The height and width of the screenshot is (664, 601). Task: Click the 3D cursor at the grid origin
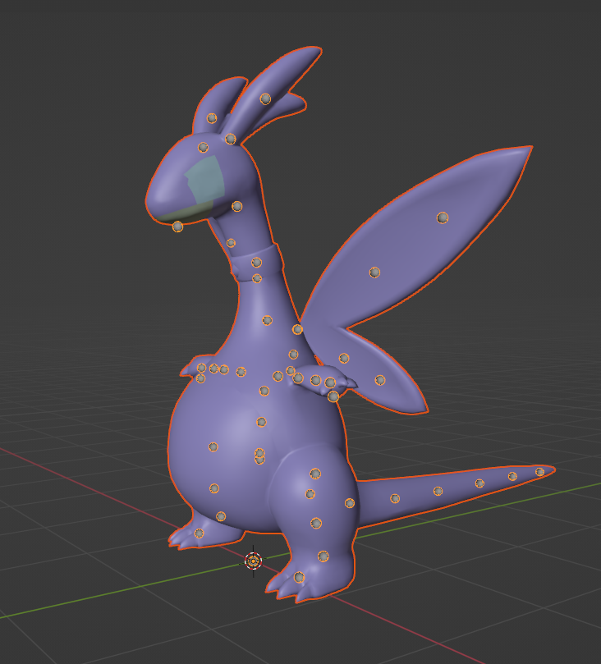click(253, 561)
